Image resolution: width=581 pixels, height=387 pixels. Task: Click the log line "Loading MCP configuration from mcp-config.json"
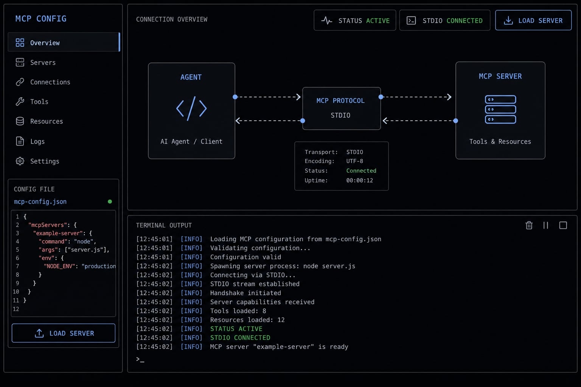(x=259, y=239)
